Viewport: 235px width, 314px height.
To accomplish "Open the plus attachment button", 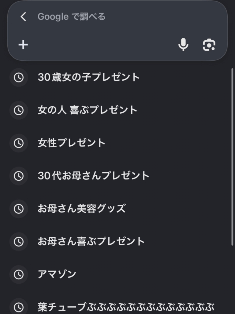I will [23, 45].
